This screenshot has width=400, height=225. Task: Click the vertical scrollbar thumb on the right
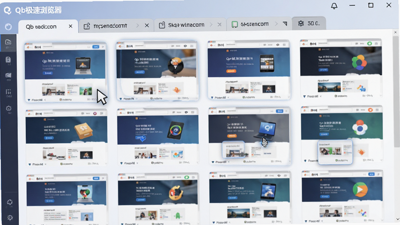tap(396, 92)
